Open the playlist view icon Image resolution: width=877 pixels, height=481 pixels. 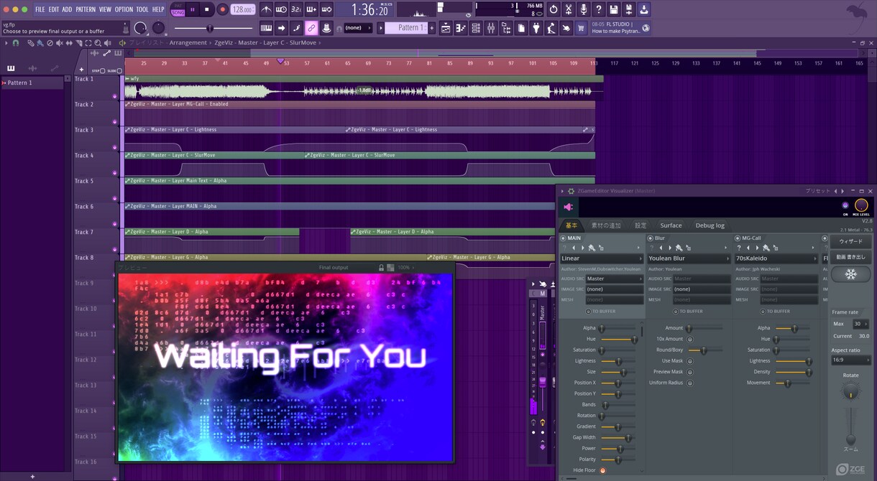pos(446,28)
